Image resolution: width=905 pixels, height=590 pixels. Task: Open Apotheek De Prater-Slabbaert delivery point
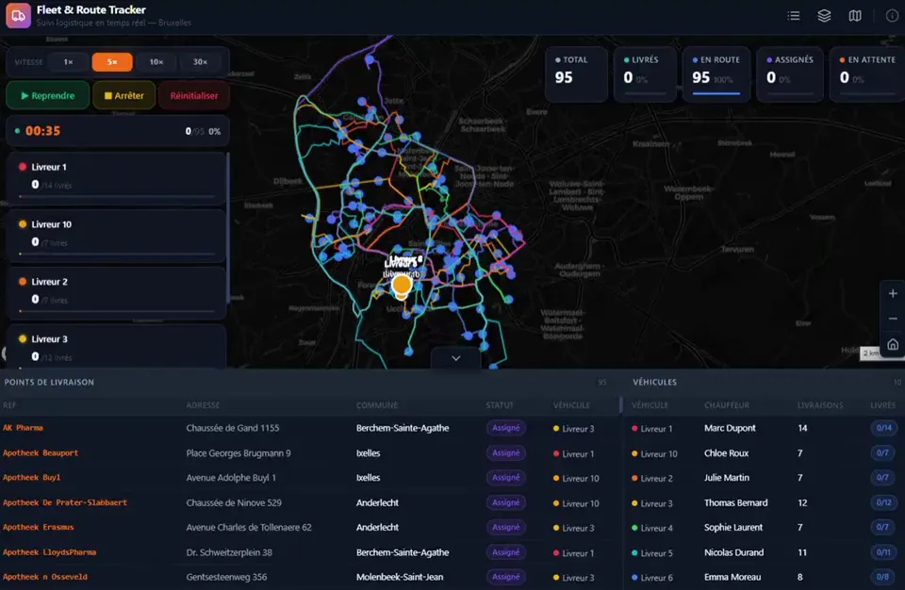tap(65, 502)
